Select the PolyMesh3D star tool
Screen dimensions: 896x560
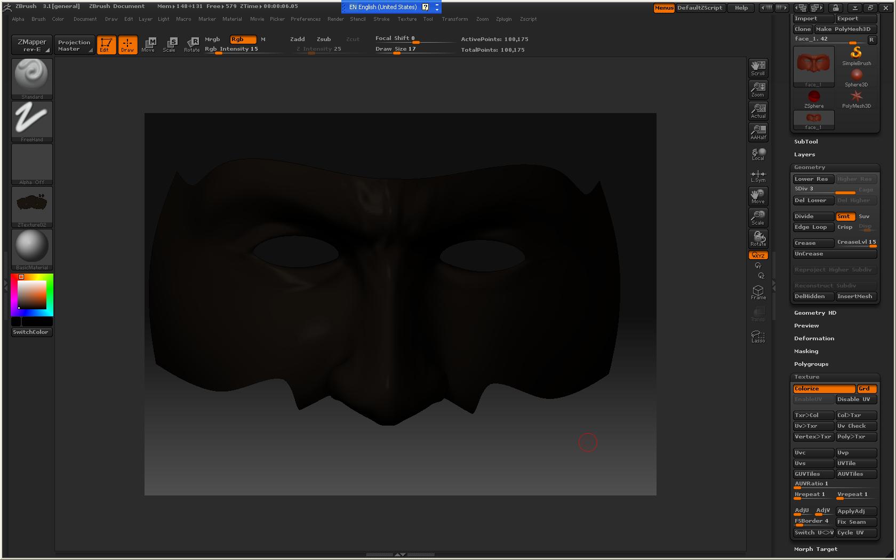856,97
